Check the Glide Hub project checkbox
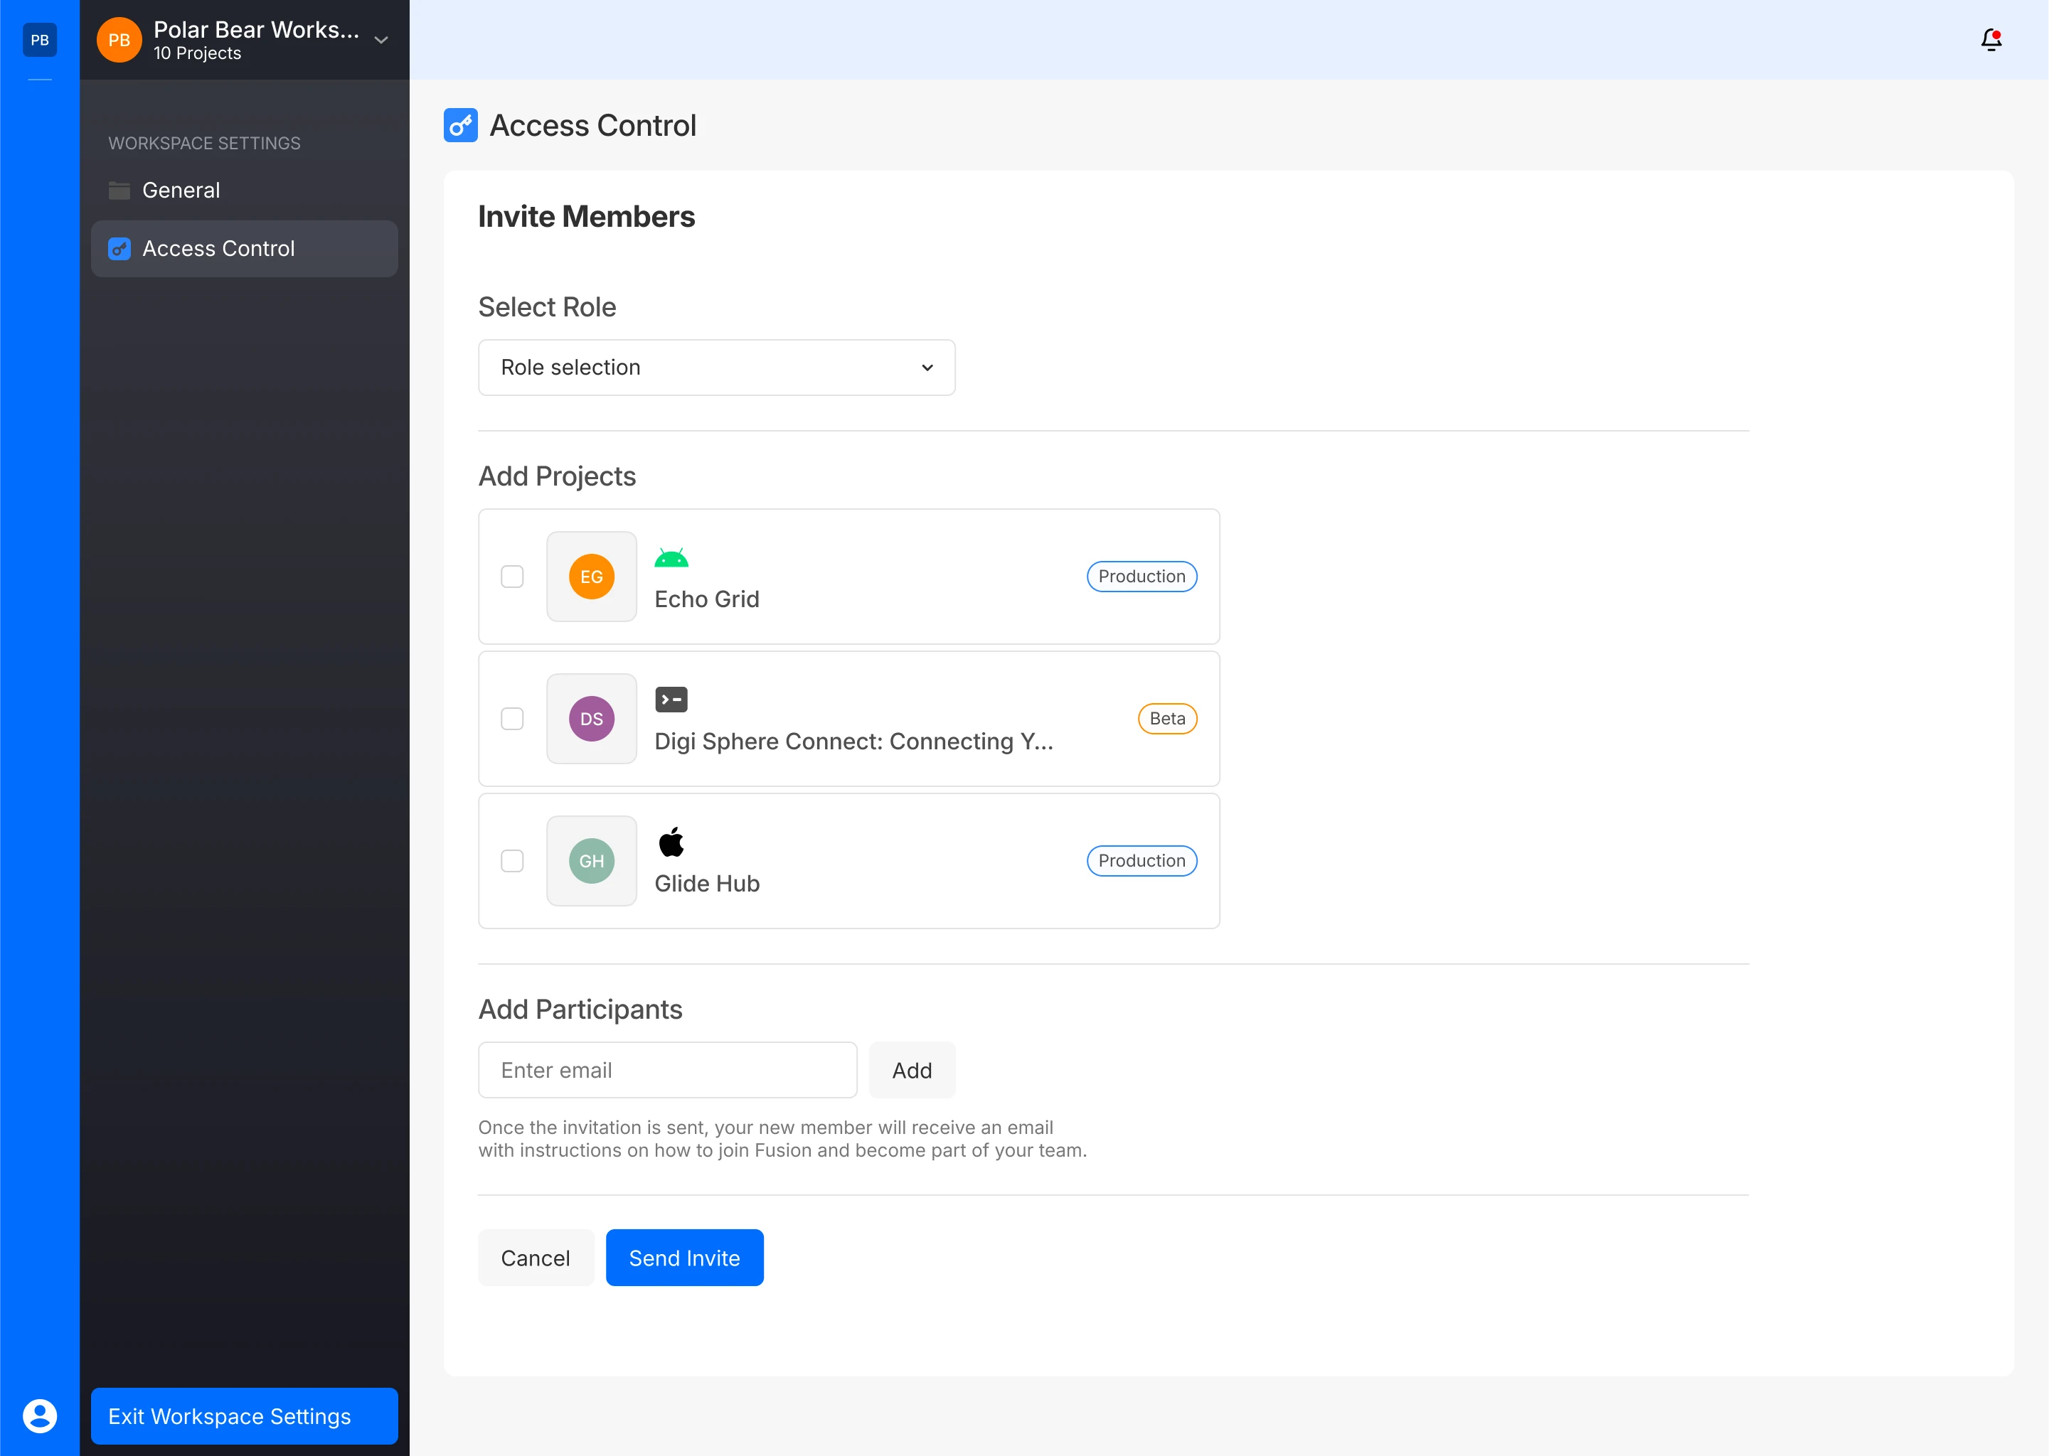 pyautogui.click(x=512, y=861)
